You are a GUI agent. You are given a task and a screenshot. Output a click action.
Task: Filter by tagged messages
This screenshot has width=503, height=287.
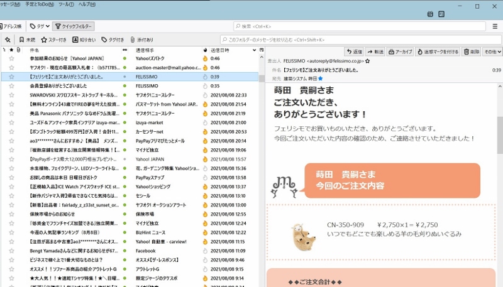point(113,40)
